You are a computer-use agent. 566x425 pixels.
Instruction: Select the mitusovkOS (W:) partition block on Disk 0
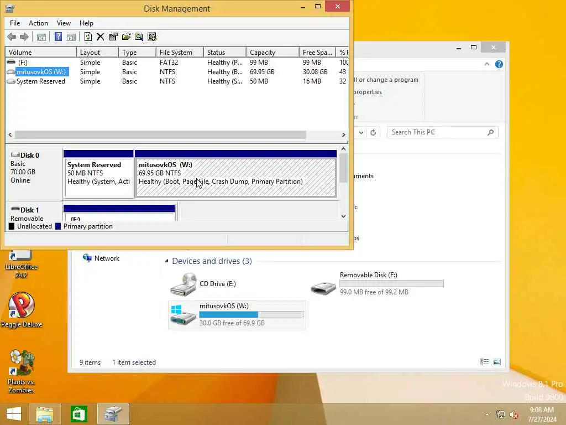[235, 174]
